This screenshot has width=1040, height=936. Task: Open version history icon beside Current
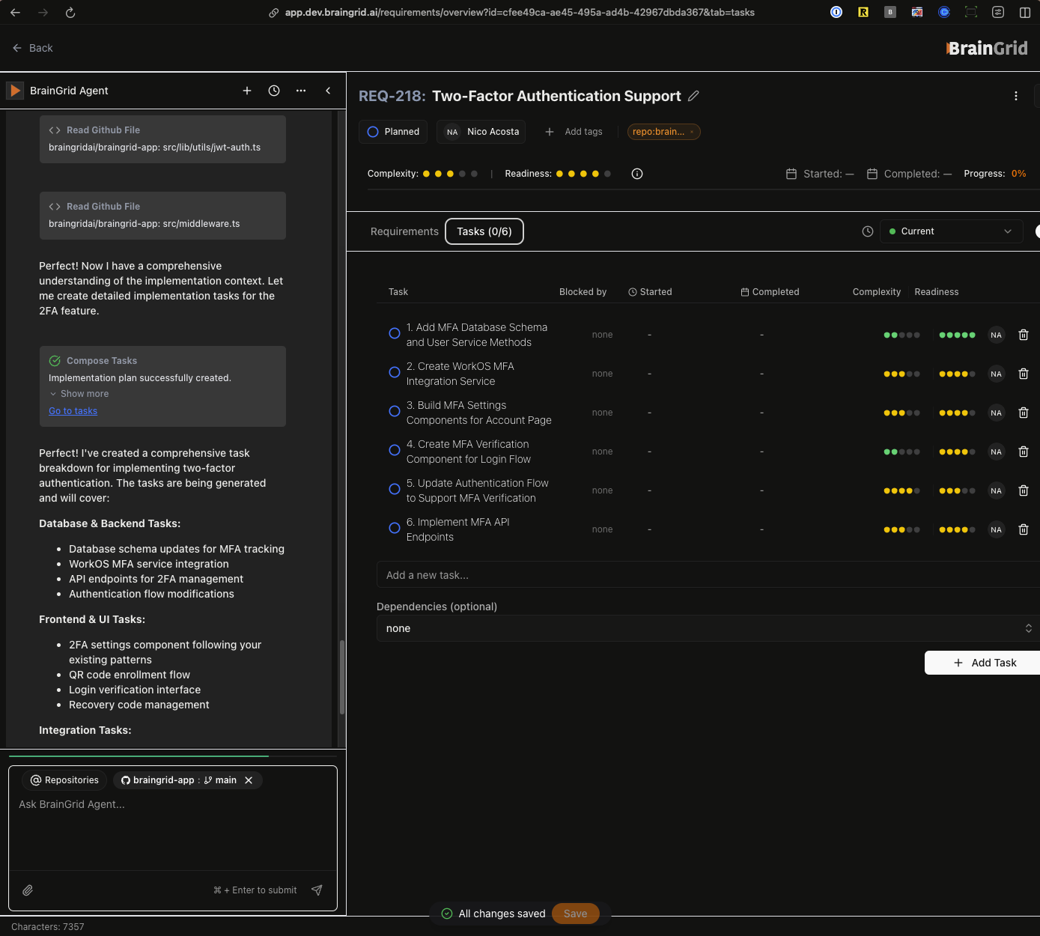point(868,231)
